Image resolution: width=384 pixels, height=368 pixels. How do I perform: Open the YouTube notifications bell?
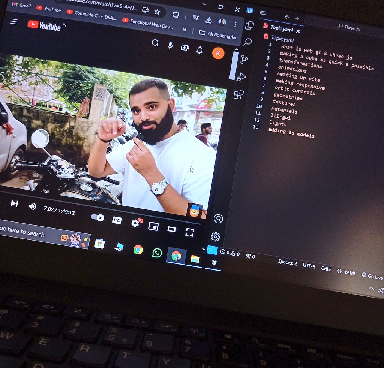200,50
